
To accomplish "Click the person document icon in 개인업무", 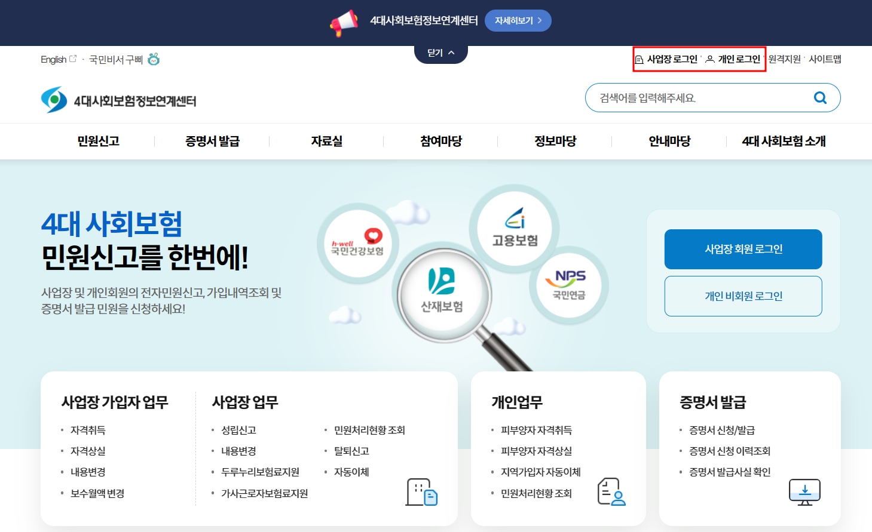I will tap(611, 491).
